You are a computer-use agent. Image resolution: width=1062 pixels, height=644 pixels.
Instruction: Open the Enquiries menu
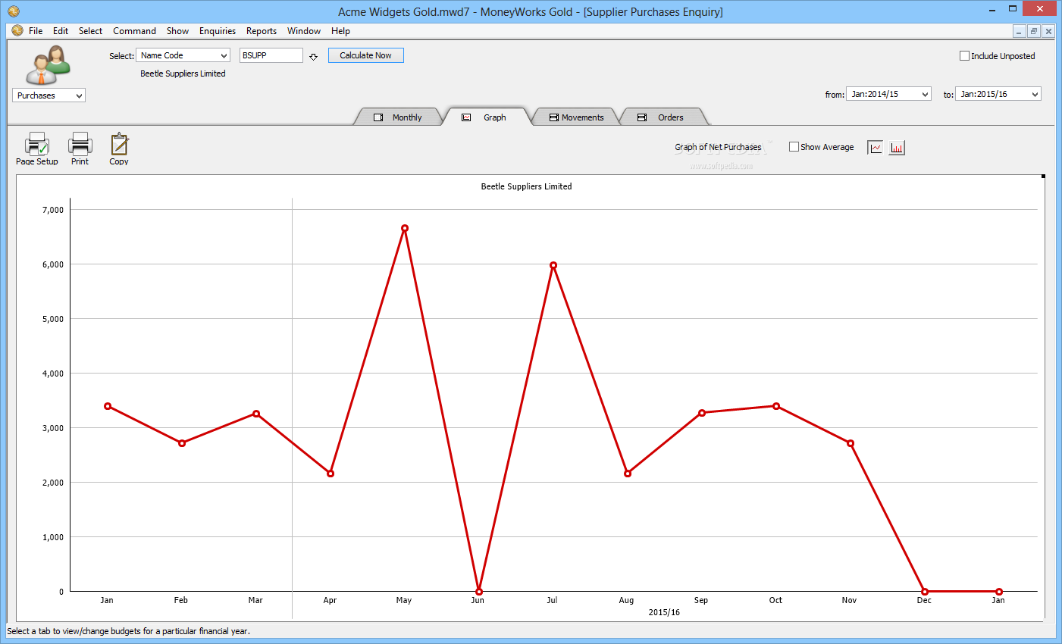[218, 31]
